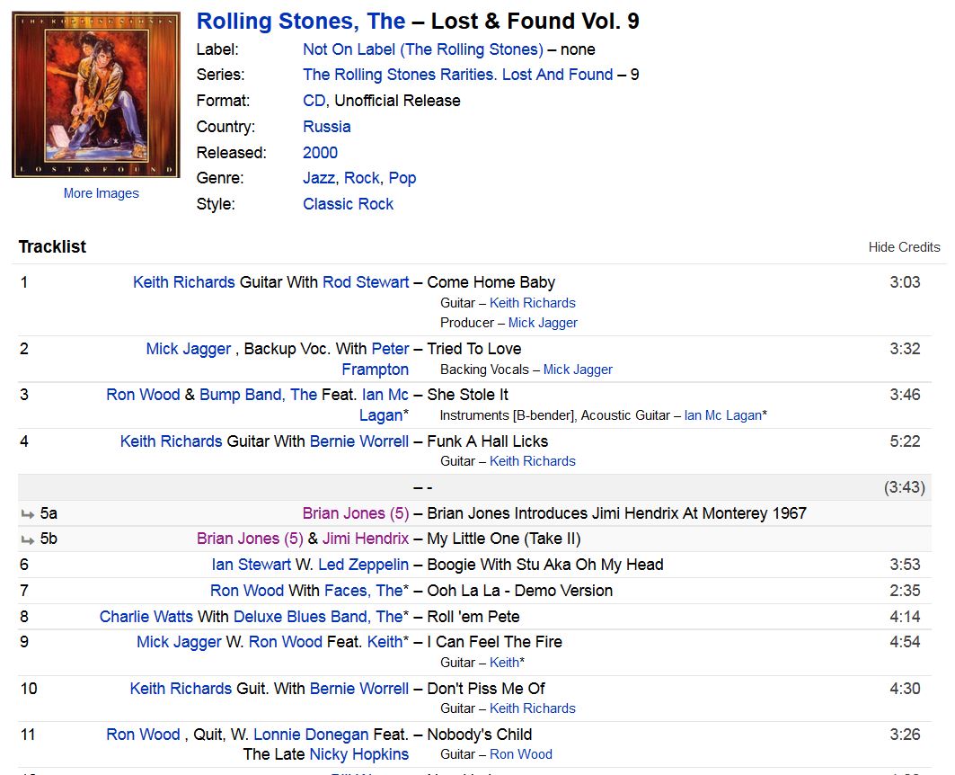
Task: Click the sub-track arrow icon beside 5b
Action: 28,539
